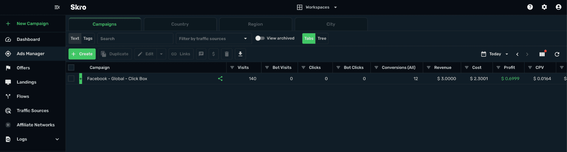The image size is (567, 152).
Task: Click the download export icon
Action: [240, 54]
